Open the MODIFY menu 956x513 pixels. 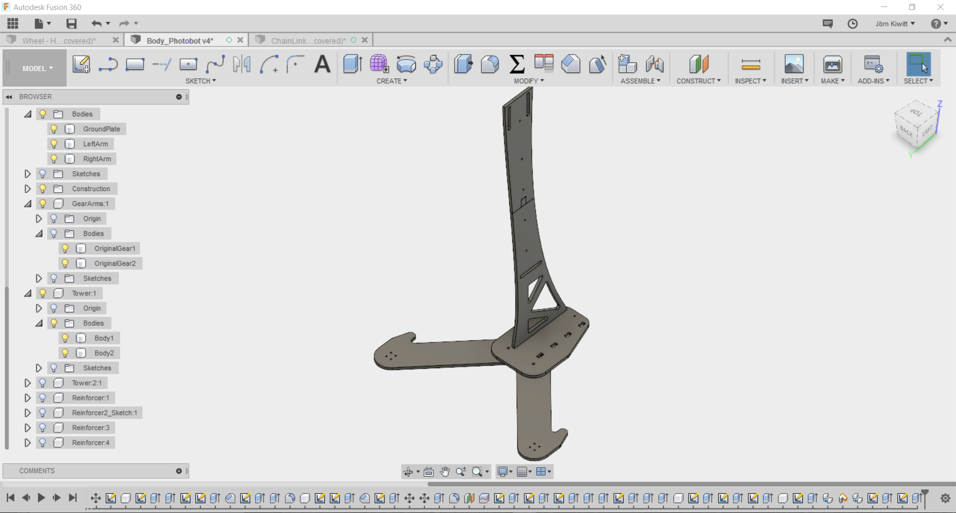click(529, 81)
